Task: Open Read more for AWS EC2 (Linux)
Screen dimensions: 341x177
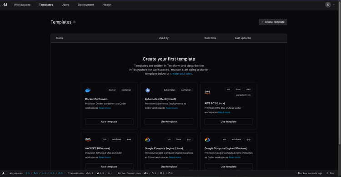Action: tap(224, 112)
